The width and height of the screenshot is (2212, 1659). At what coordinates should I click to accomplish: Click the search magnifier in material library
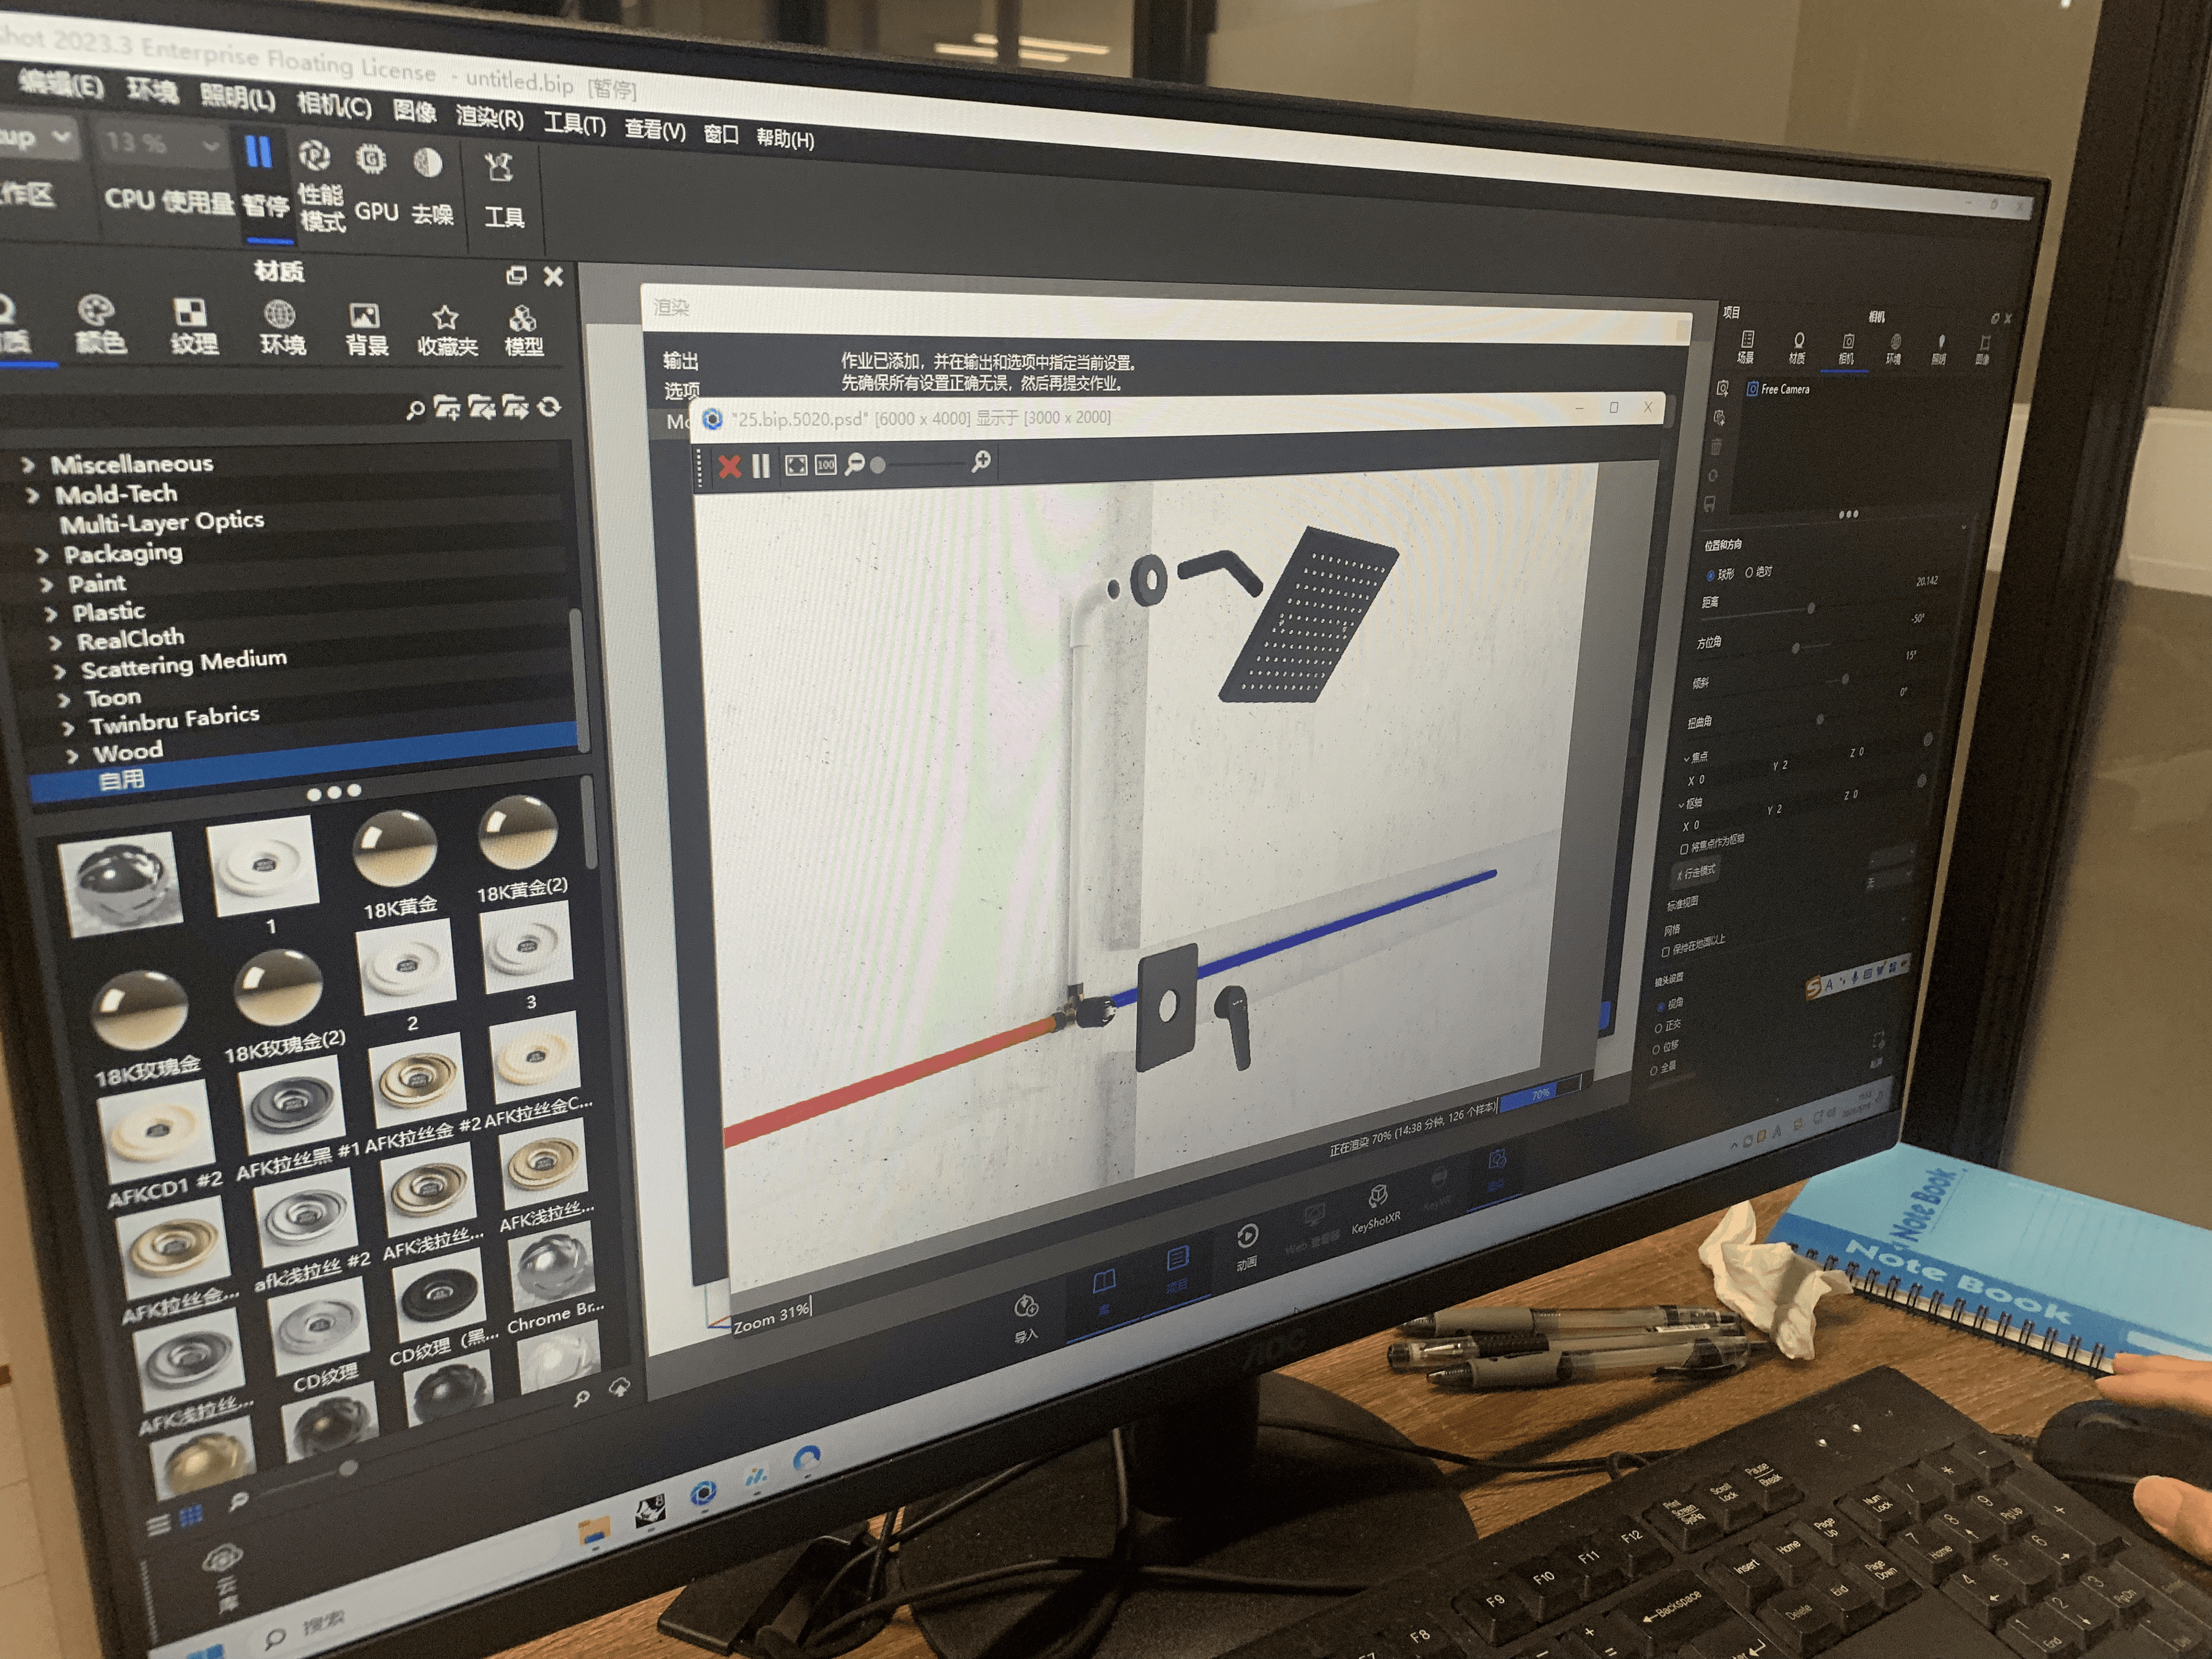(x=415, y=409)
